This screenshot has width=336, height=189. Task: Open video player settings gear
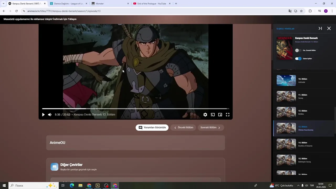tap(205, 115)
